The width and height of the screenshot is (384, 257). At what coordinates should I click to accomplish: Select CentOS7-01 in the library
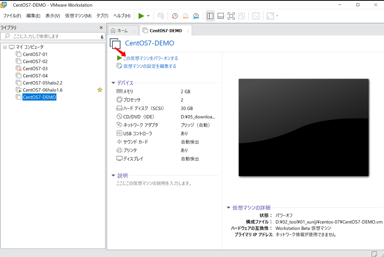35,54
